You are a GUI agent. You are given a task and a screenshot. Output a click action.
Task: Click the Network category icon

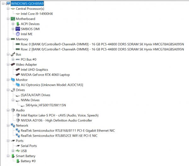13,125
